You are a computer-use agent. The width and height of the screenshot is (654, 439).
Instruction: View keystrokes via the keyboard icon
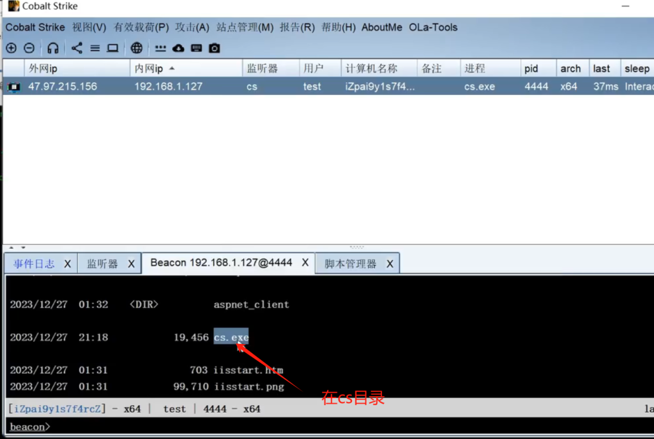coord(197,48)
